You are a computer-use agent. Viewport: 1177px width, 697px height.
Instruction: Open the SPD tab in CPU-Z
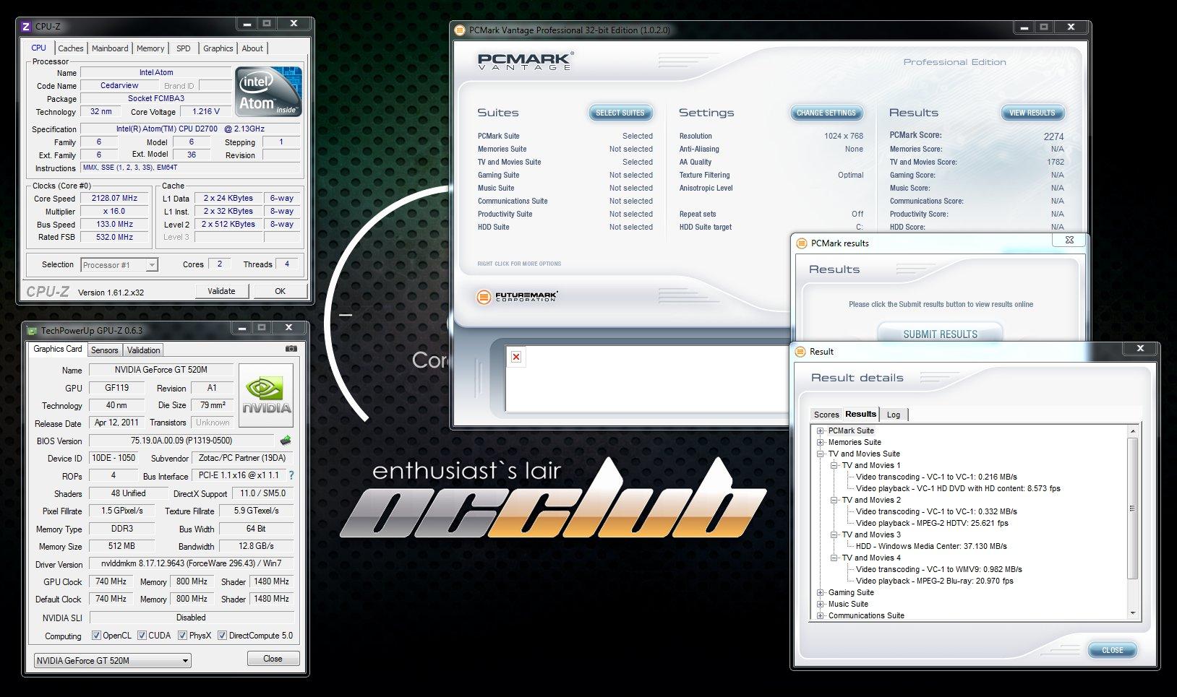tap(184, 48)
